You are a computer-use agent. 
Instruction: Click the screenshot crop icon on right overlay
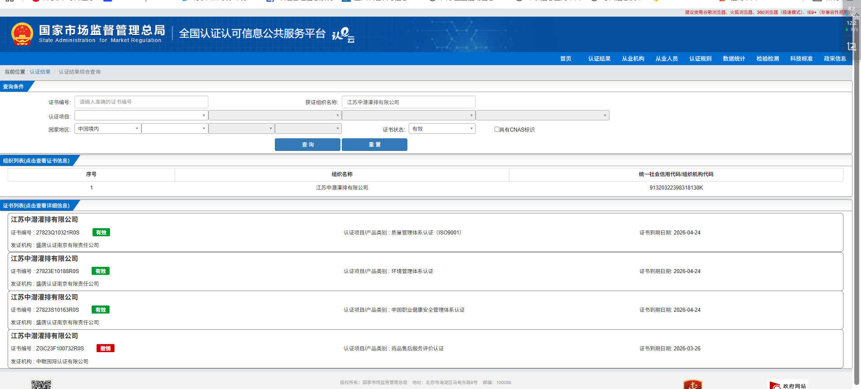851,46
